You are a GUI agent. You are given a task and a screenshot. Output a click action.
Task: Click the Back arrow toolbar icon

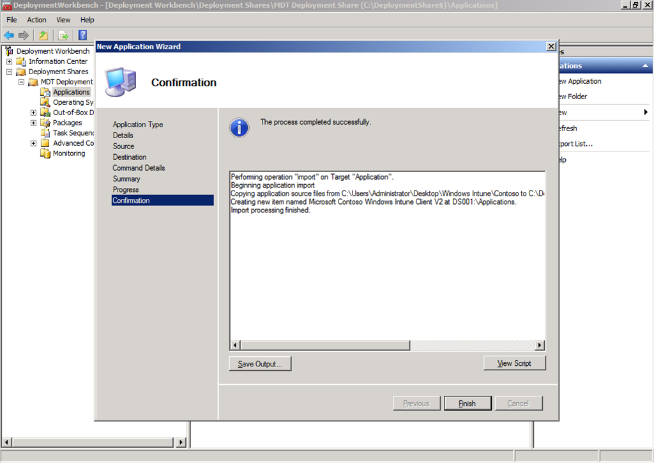pyautogui.click(x=9, y=35)
